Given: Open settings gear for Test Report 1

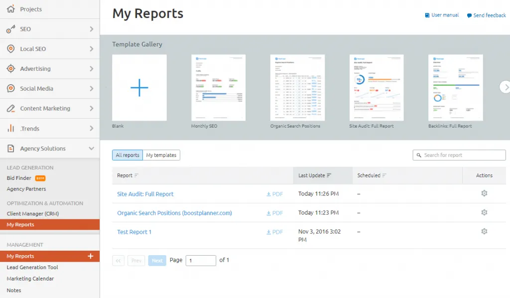Looking at the screenshot, I should tap(484, 231).
